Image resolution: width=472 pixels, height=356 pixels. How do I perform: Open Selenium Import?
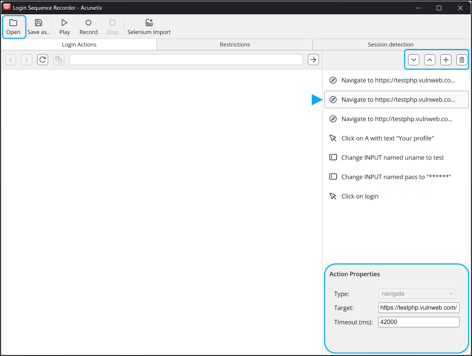point(149,27)
